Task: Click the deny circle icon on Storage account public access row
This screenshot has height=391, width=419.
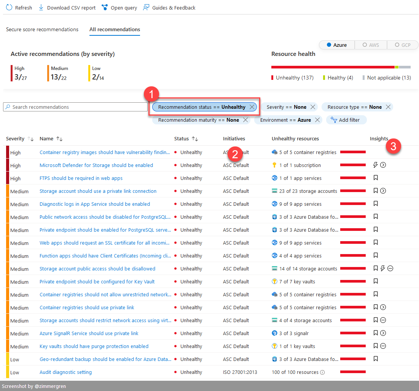Action: point(390,268)
